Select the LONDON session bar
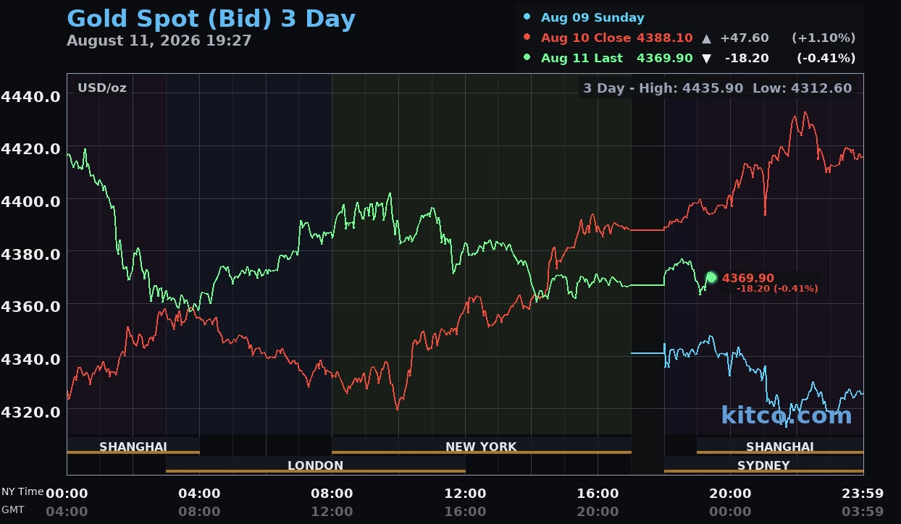This screenshot has width=901, height=524. click(x=316, y=465)
